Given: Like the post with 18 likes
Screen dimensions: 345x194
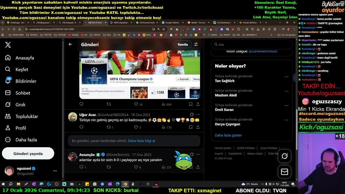Looking at the screenshot, I should 138,104.
